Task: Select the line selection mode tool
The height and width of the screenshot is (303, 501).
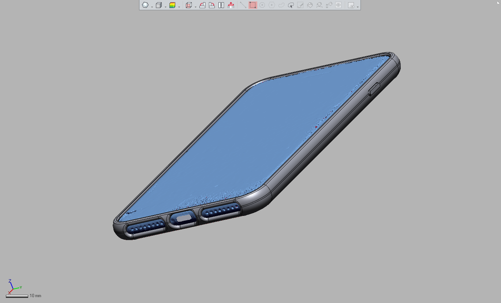Action: (x=243, y=5)
